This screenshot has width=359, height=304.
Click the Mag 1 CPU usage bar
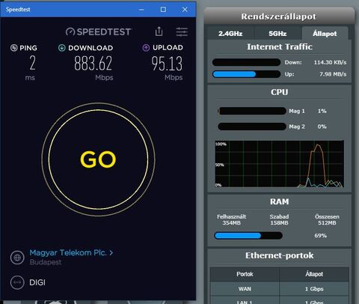(x=252, y=111)
